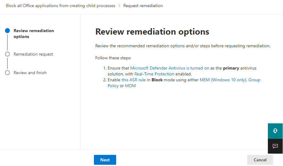
Task: Jump to the Remediation request step label
Action: (x=33, y=54)
